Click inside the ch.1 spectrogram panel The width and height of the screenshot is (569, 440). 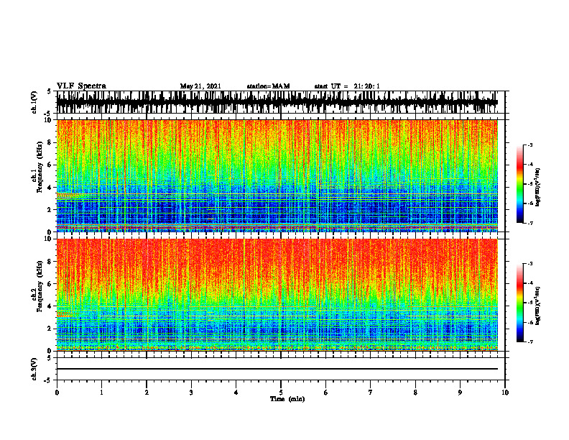(x=277, y=175)
